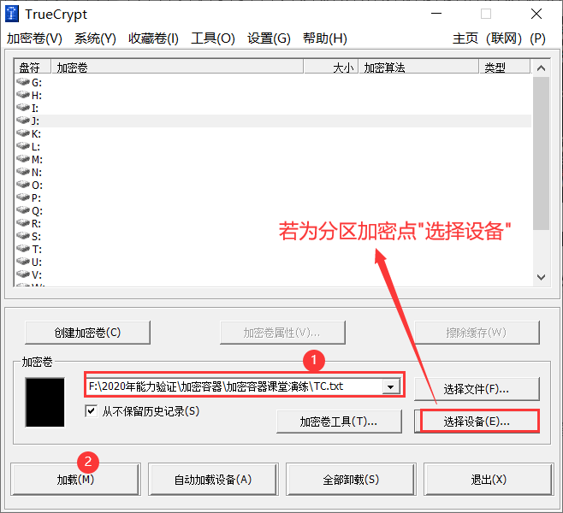This screenshot has width=563, height=513.
Task: Click the 加密卷属性(V)... button
Action: click(x=282, y=333)
